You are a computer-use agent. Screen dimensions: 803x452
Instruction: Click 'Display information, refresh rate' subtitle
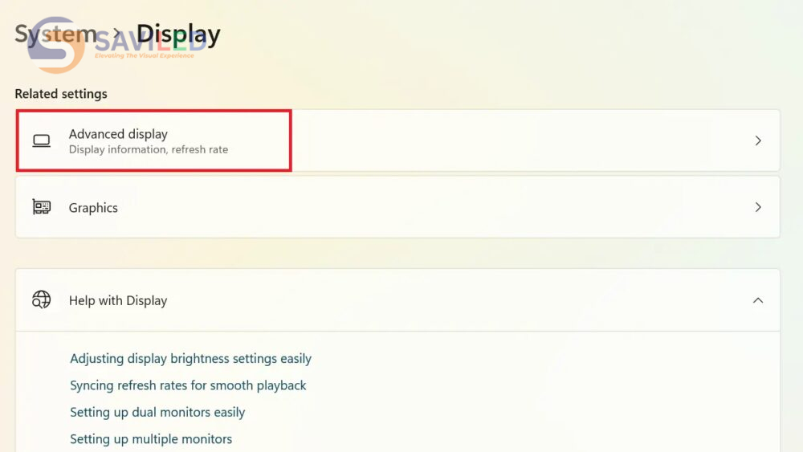click(x=149, y=149)
